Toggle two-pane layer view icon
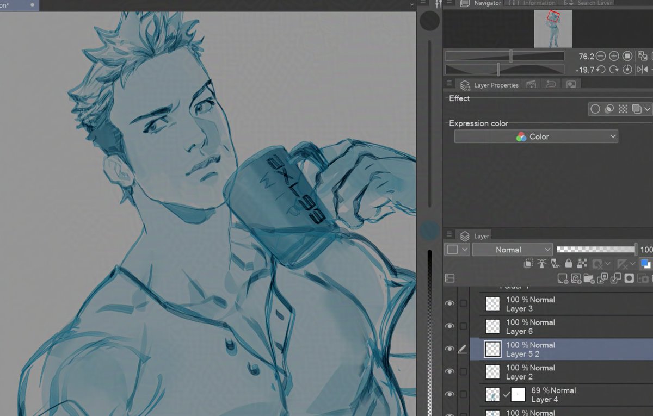Screen dimensions: 653x416 tap(449, 278)
